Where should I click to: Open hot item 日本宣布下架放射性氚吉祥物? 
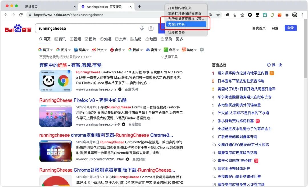pyautogui.click(x=241, y=81)
